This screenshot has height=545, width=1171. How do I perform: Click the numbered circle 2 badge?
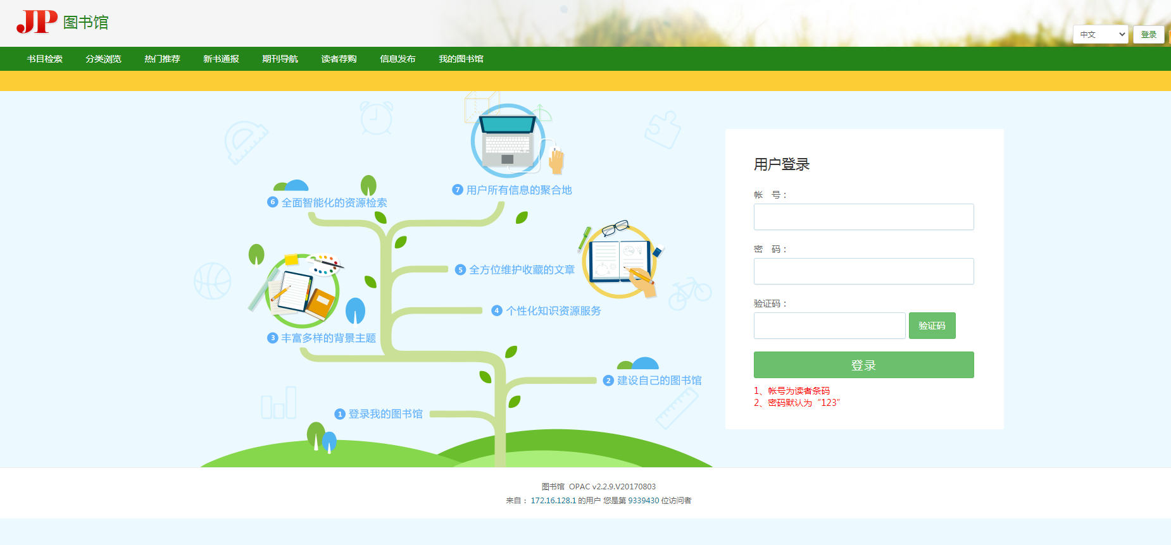pos(608,381)
